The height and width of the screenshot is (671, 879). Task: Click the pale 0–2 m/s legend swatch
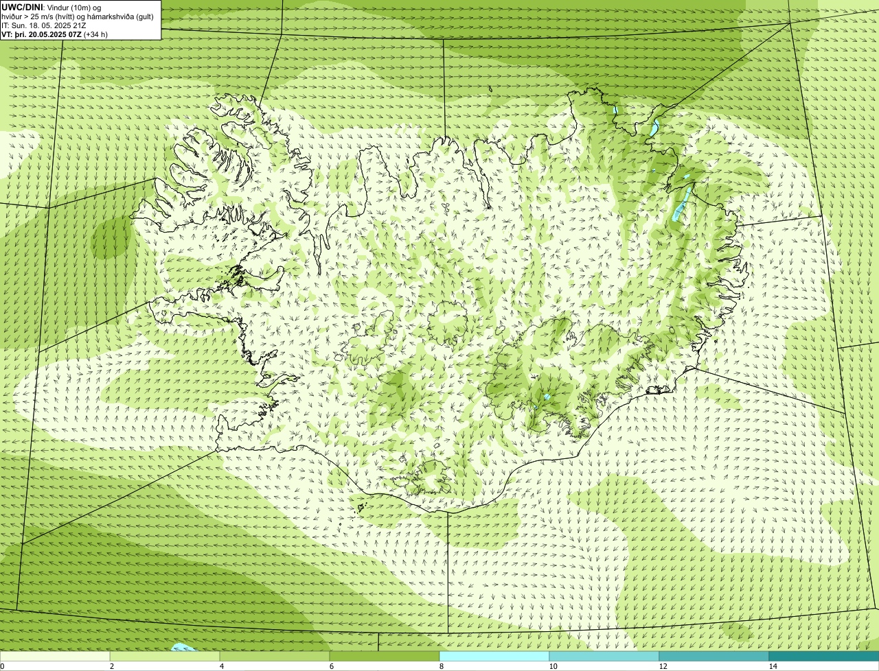[55, 656]
